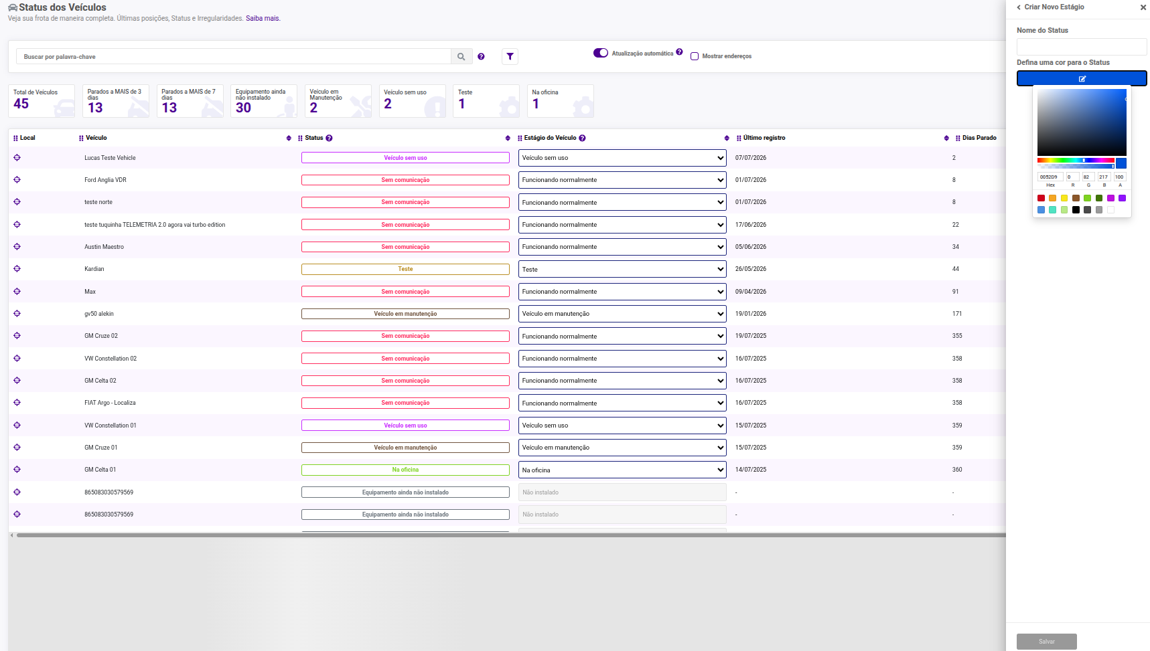The image size is (1150, 651).
Task: Click the Salvar button
Action: pyautogui.click(x=1047, y=642)
